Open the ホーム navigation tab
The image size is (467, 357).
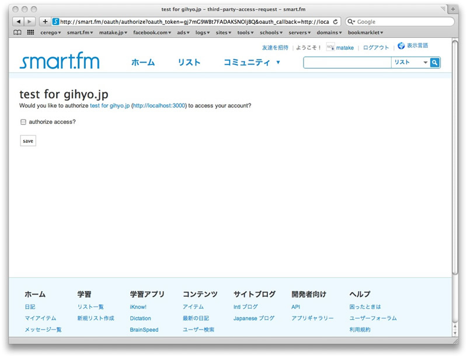pyautogui.click(x=143, y=62)
